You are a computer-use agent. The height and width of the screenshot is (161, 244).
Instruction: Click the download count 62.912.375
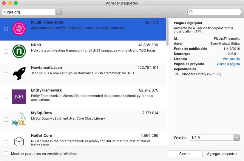(x=149, y=90)
